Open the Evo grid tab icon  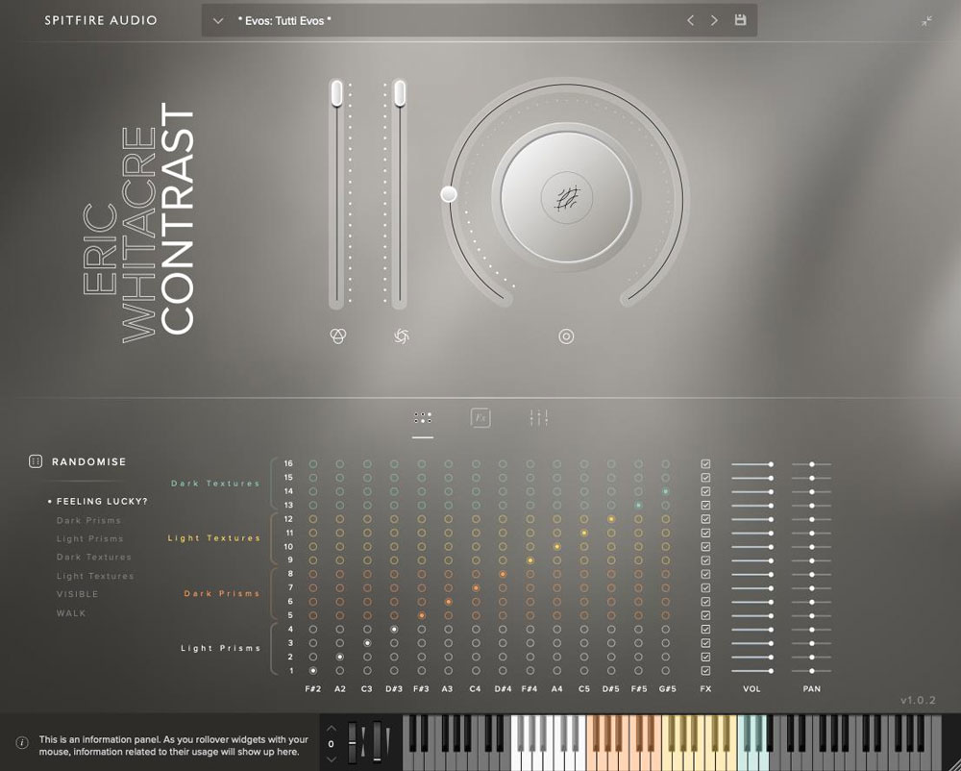(422, 418)
